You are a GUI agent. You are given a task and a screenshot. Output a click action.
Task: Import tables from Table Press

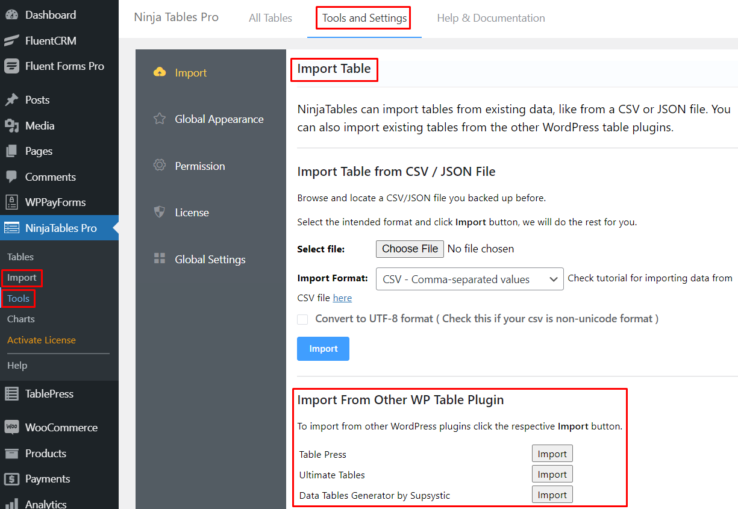tap(552, 454)
